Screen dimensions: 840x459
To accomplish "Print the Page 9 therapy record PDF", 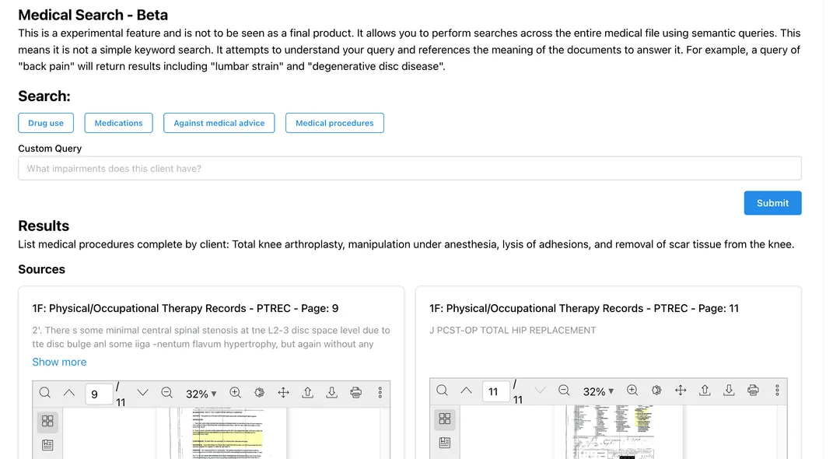I will tap(355, 393).
